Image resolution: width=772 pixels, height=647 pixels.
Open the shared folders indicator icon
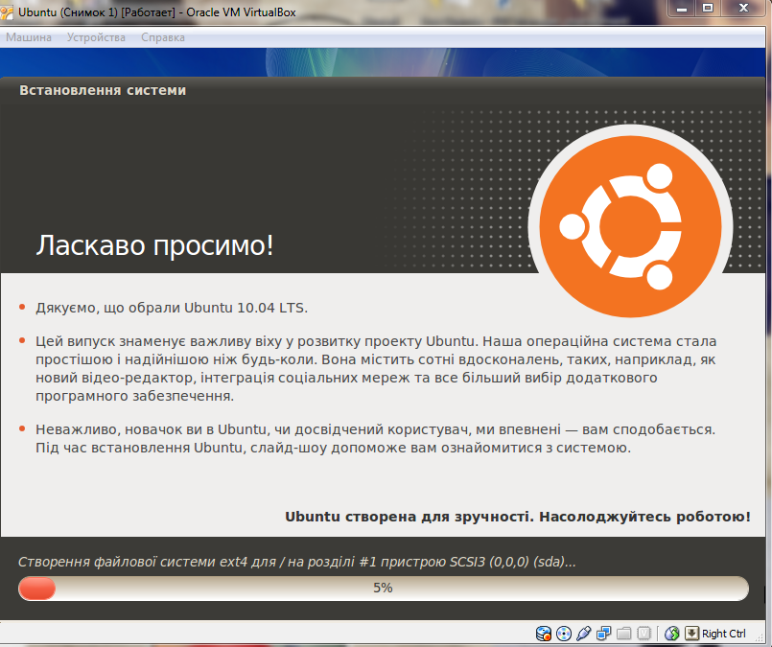click(x=623, y=634)
